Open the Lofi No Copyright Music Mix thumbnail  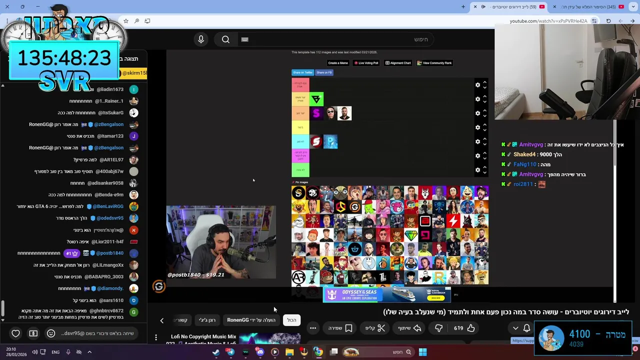click(269, 339)
